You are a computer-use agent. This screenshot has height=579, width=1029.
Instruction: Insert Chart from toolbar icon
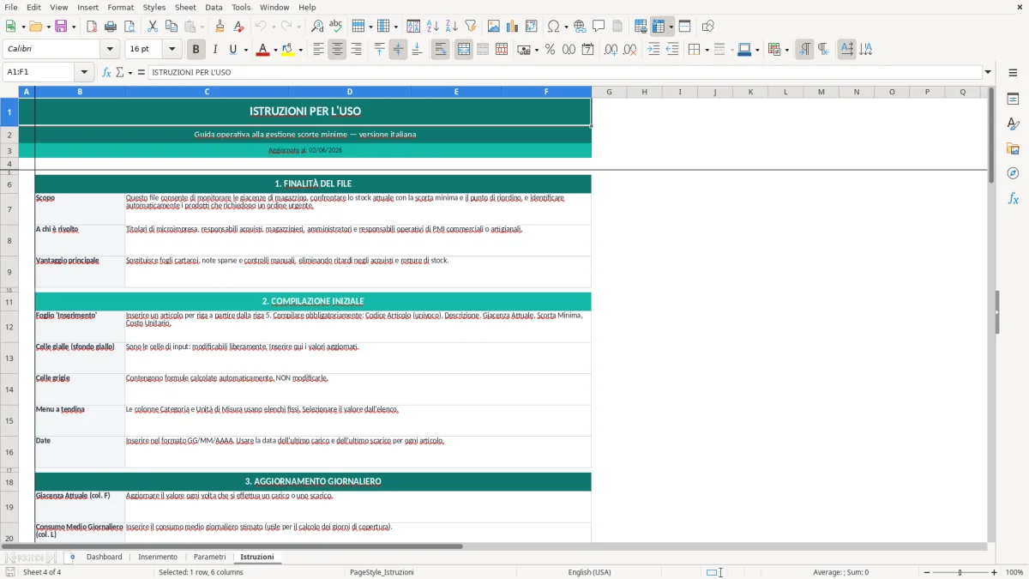tap(513, 27)
